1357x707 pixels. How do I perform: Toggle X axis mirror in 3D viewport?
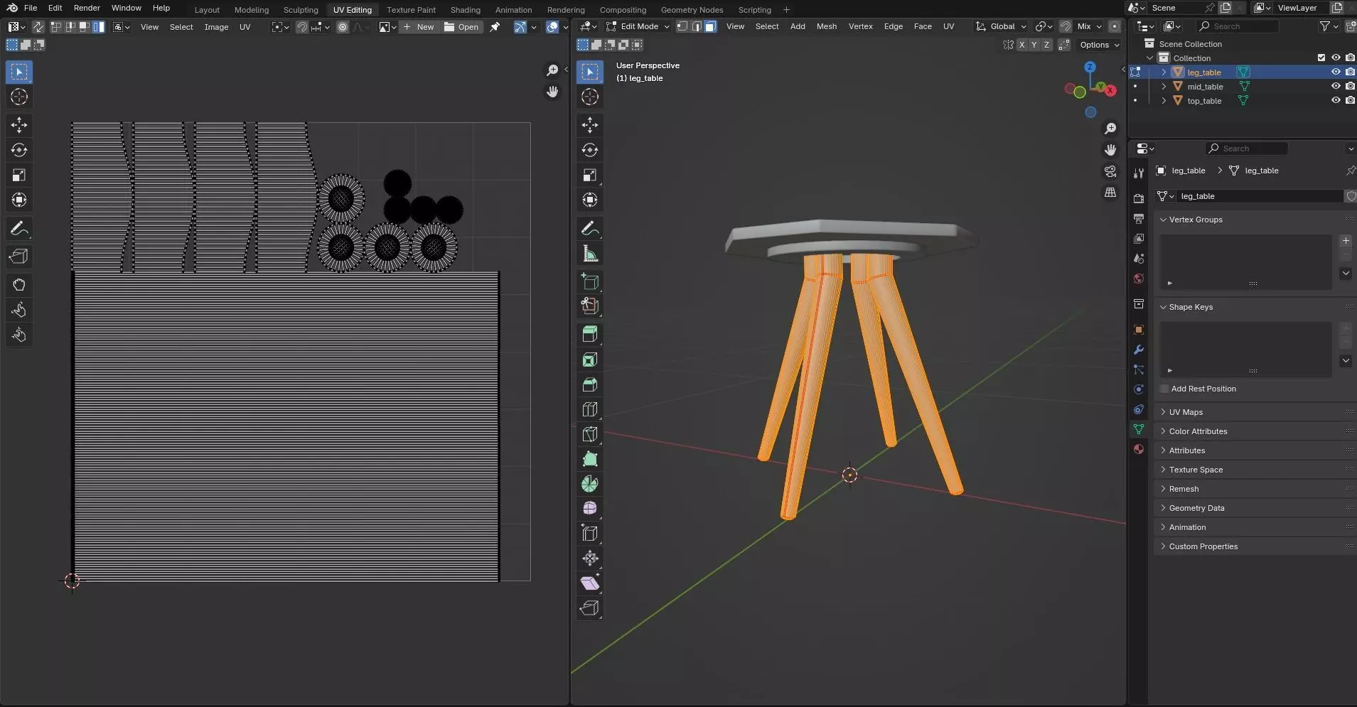point(1021,45)
